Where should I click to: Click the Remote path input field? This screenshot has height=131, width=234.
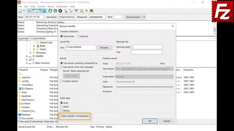(x=147, y=47)
